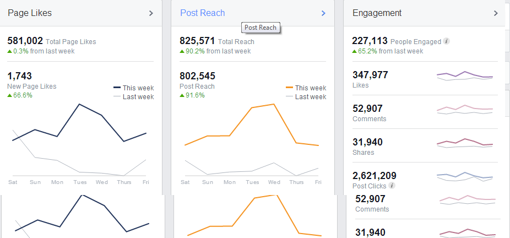This screenshot has width=510, height=238.
Task: Click the Engagement header title
Action: (377, 13)
